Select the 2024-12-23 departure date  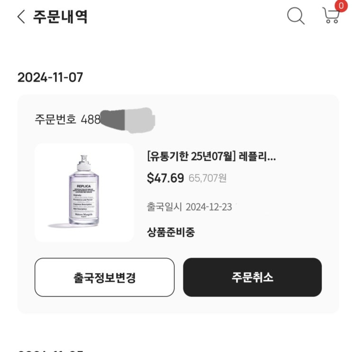[x=209, y=207]
